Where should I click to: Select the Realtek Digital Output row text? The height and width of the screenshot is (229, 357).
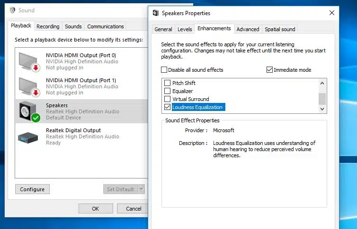point(82,136)
